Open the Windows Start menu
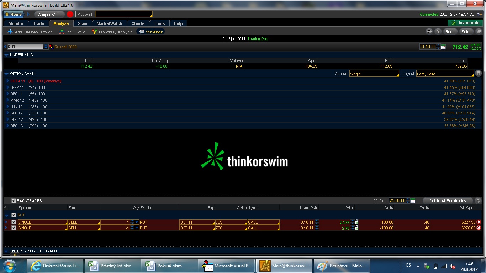486x273 pixels. (x=9, y=266)
